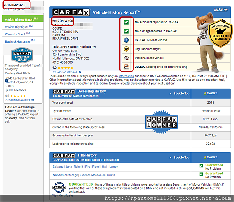Click Back to Top arrow in Ownership History

point(170,94)
